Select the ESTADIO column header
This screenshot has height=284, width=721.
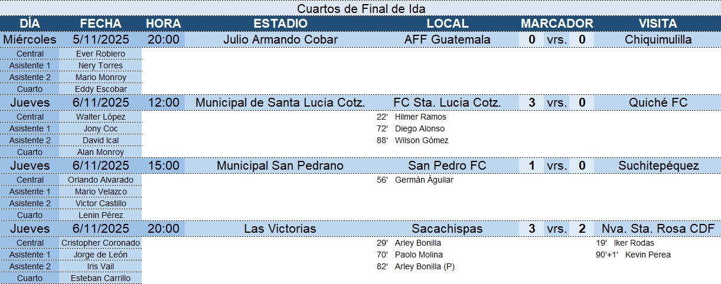click(x=280, y=24)
